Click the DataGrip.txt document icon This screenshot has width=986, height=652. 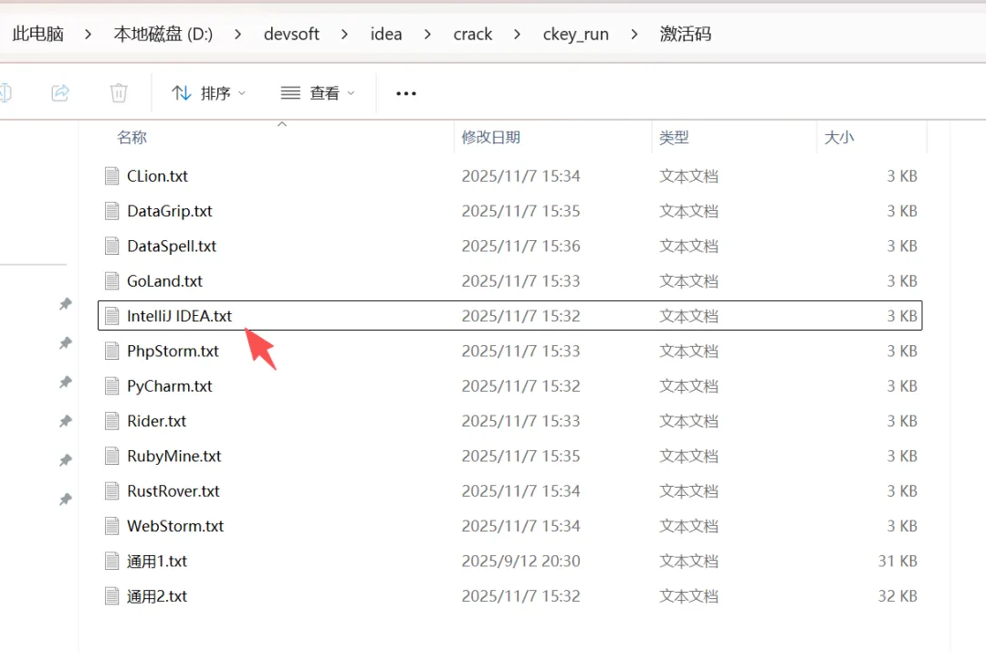[112, 211]
